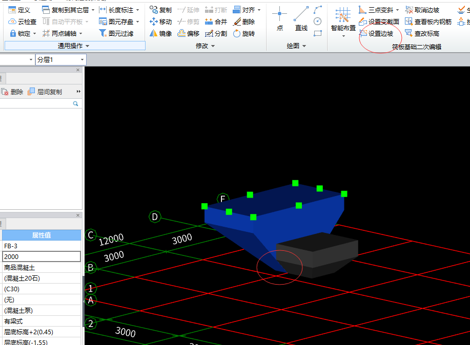Screen dimensions: 470x345
Task: Open 智能布置 smart layout tool
Action: pos(343,21)
